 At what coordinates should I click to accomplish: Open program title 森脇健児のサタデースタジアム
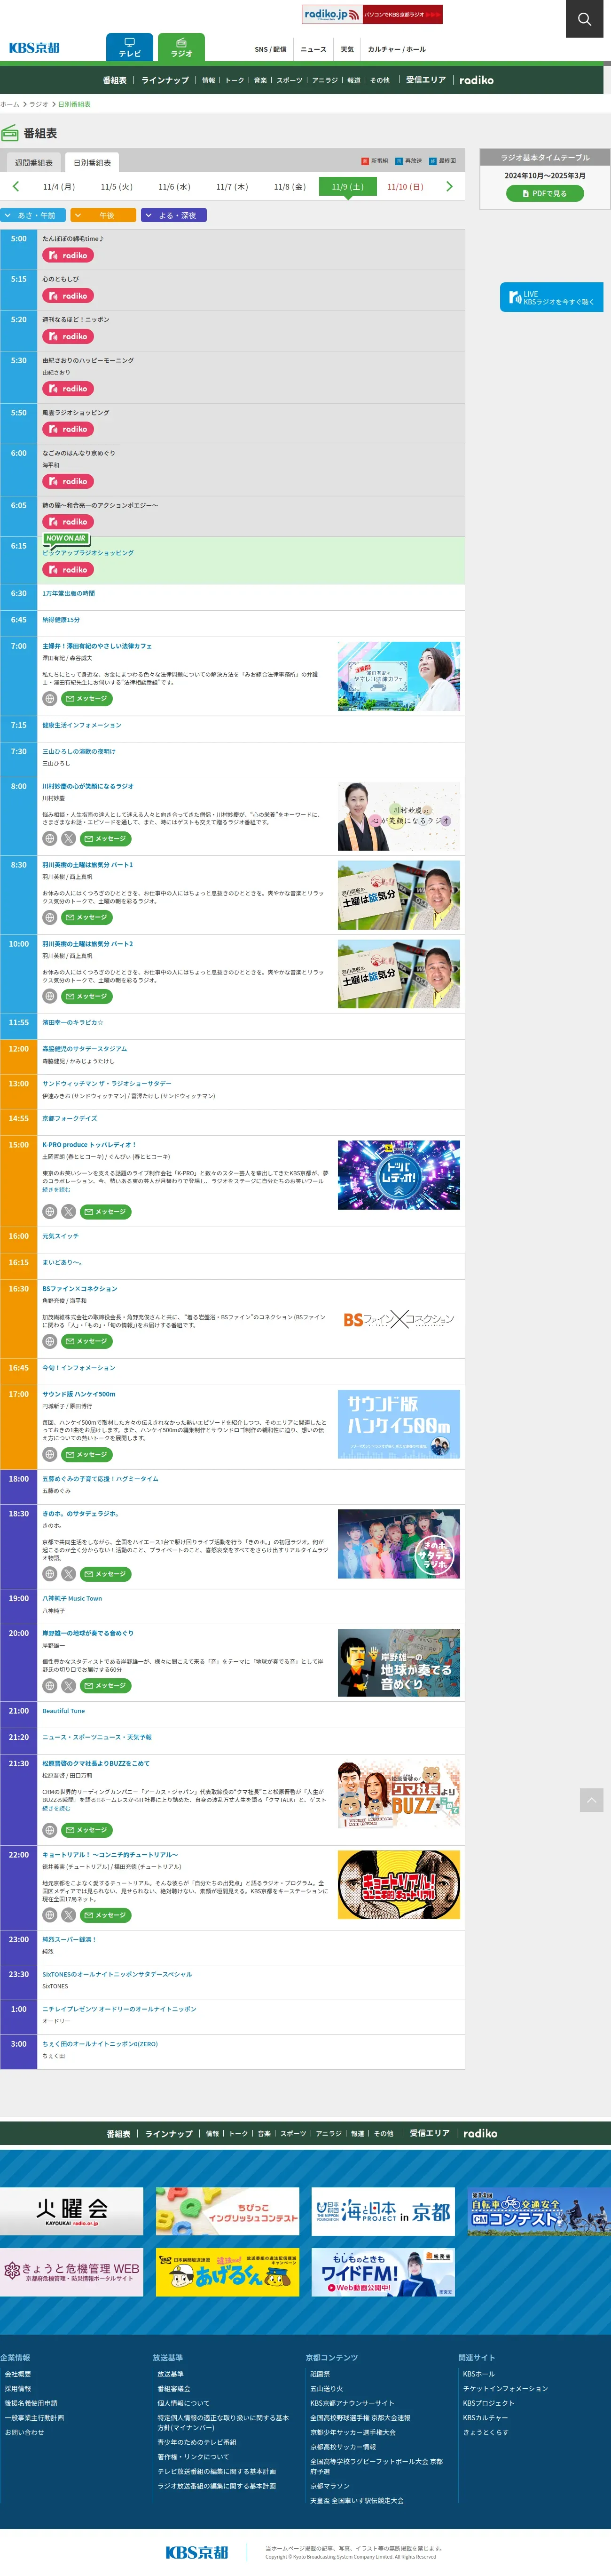click(85, 1049)
